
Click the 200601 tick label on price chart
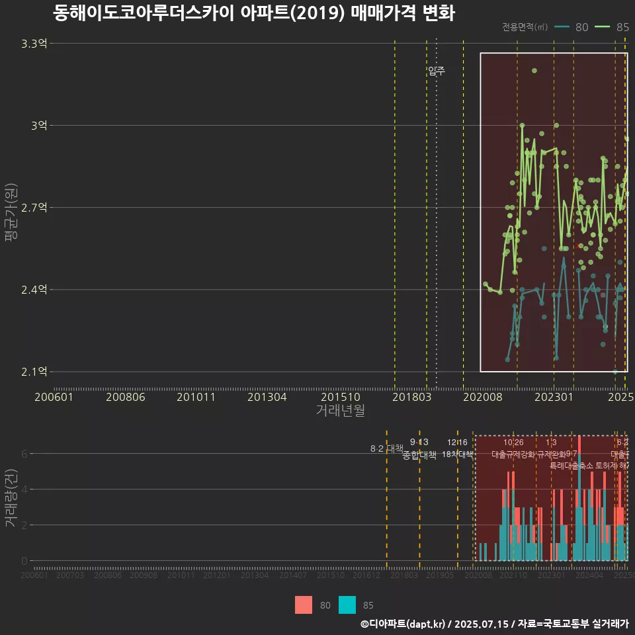tap(54, 397)
